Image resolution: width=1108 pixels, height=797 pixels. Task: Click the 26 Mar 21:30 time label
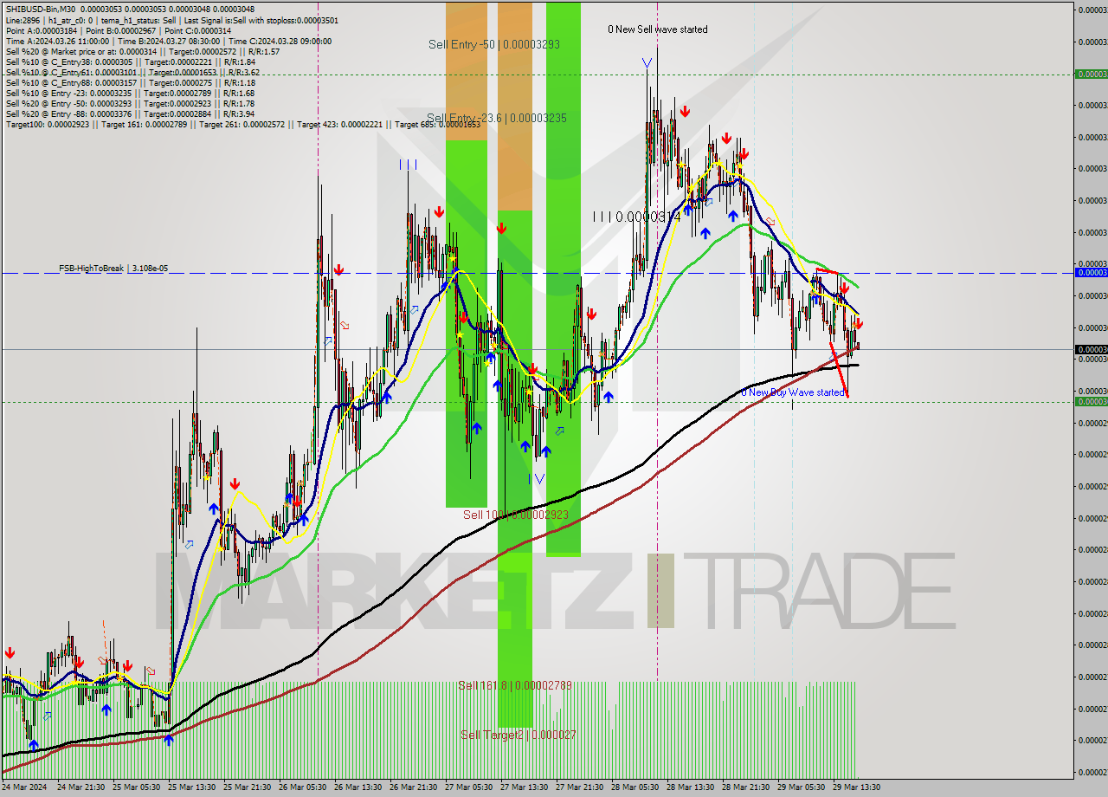[x=413, y=787]
